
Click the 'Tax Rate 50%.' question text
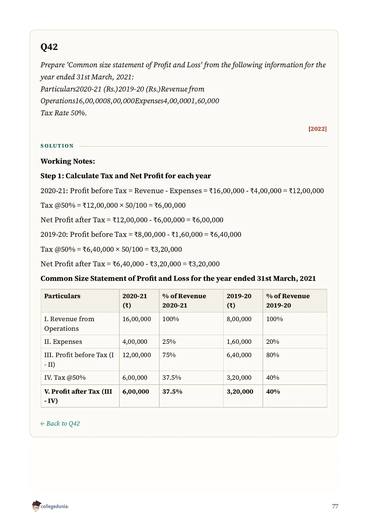(64, 113)
